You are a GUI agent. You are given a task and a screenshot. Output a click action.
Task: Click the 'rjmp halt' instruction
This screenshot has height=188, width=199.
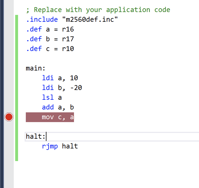(60, 146)
